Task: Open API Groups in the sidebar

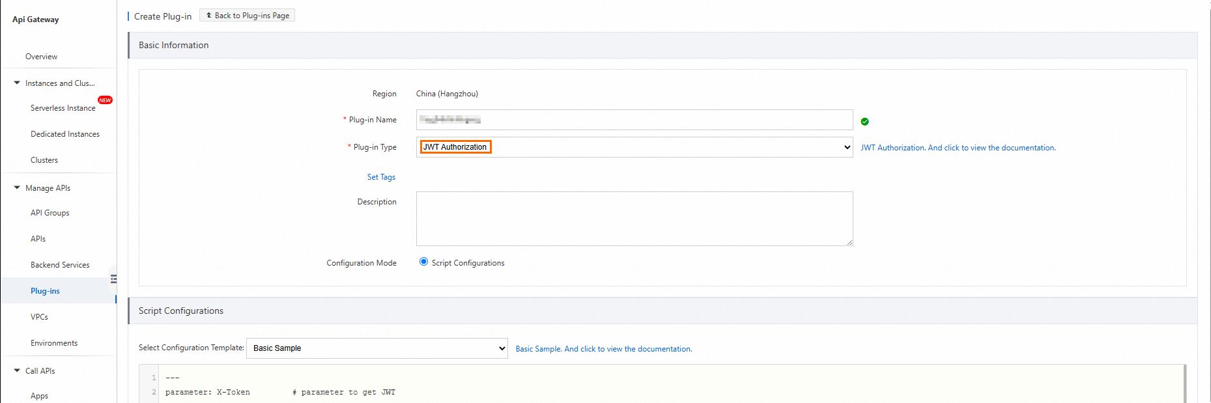Action: pyautogui.click(x=50, y=213)
